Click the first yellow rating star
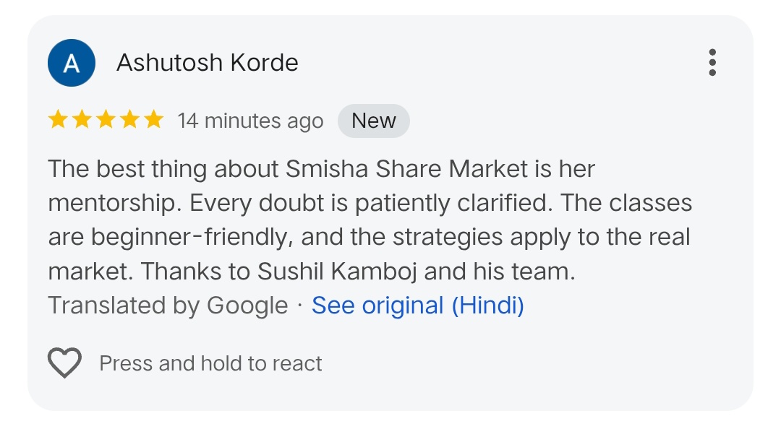The height and width of the screenshot is (429, 781). click(x=59, y=120)
